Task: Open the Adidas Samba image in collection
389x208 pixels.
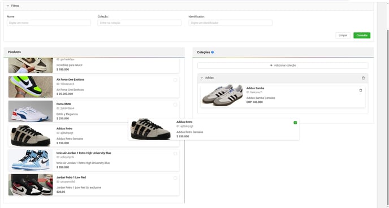Action: 222,96
